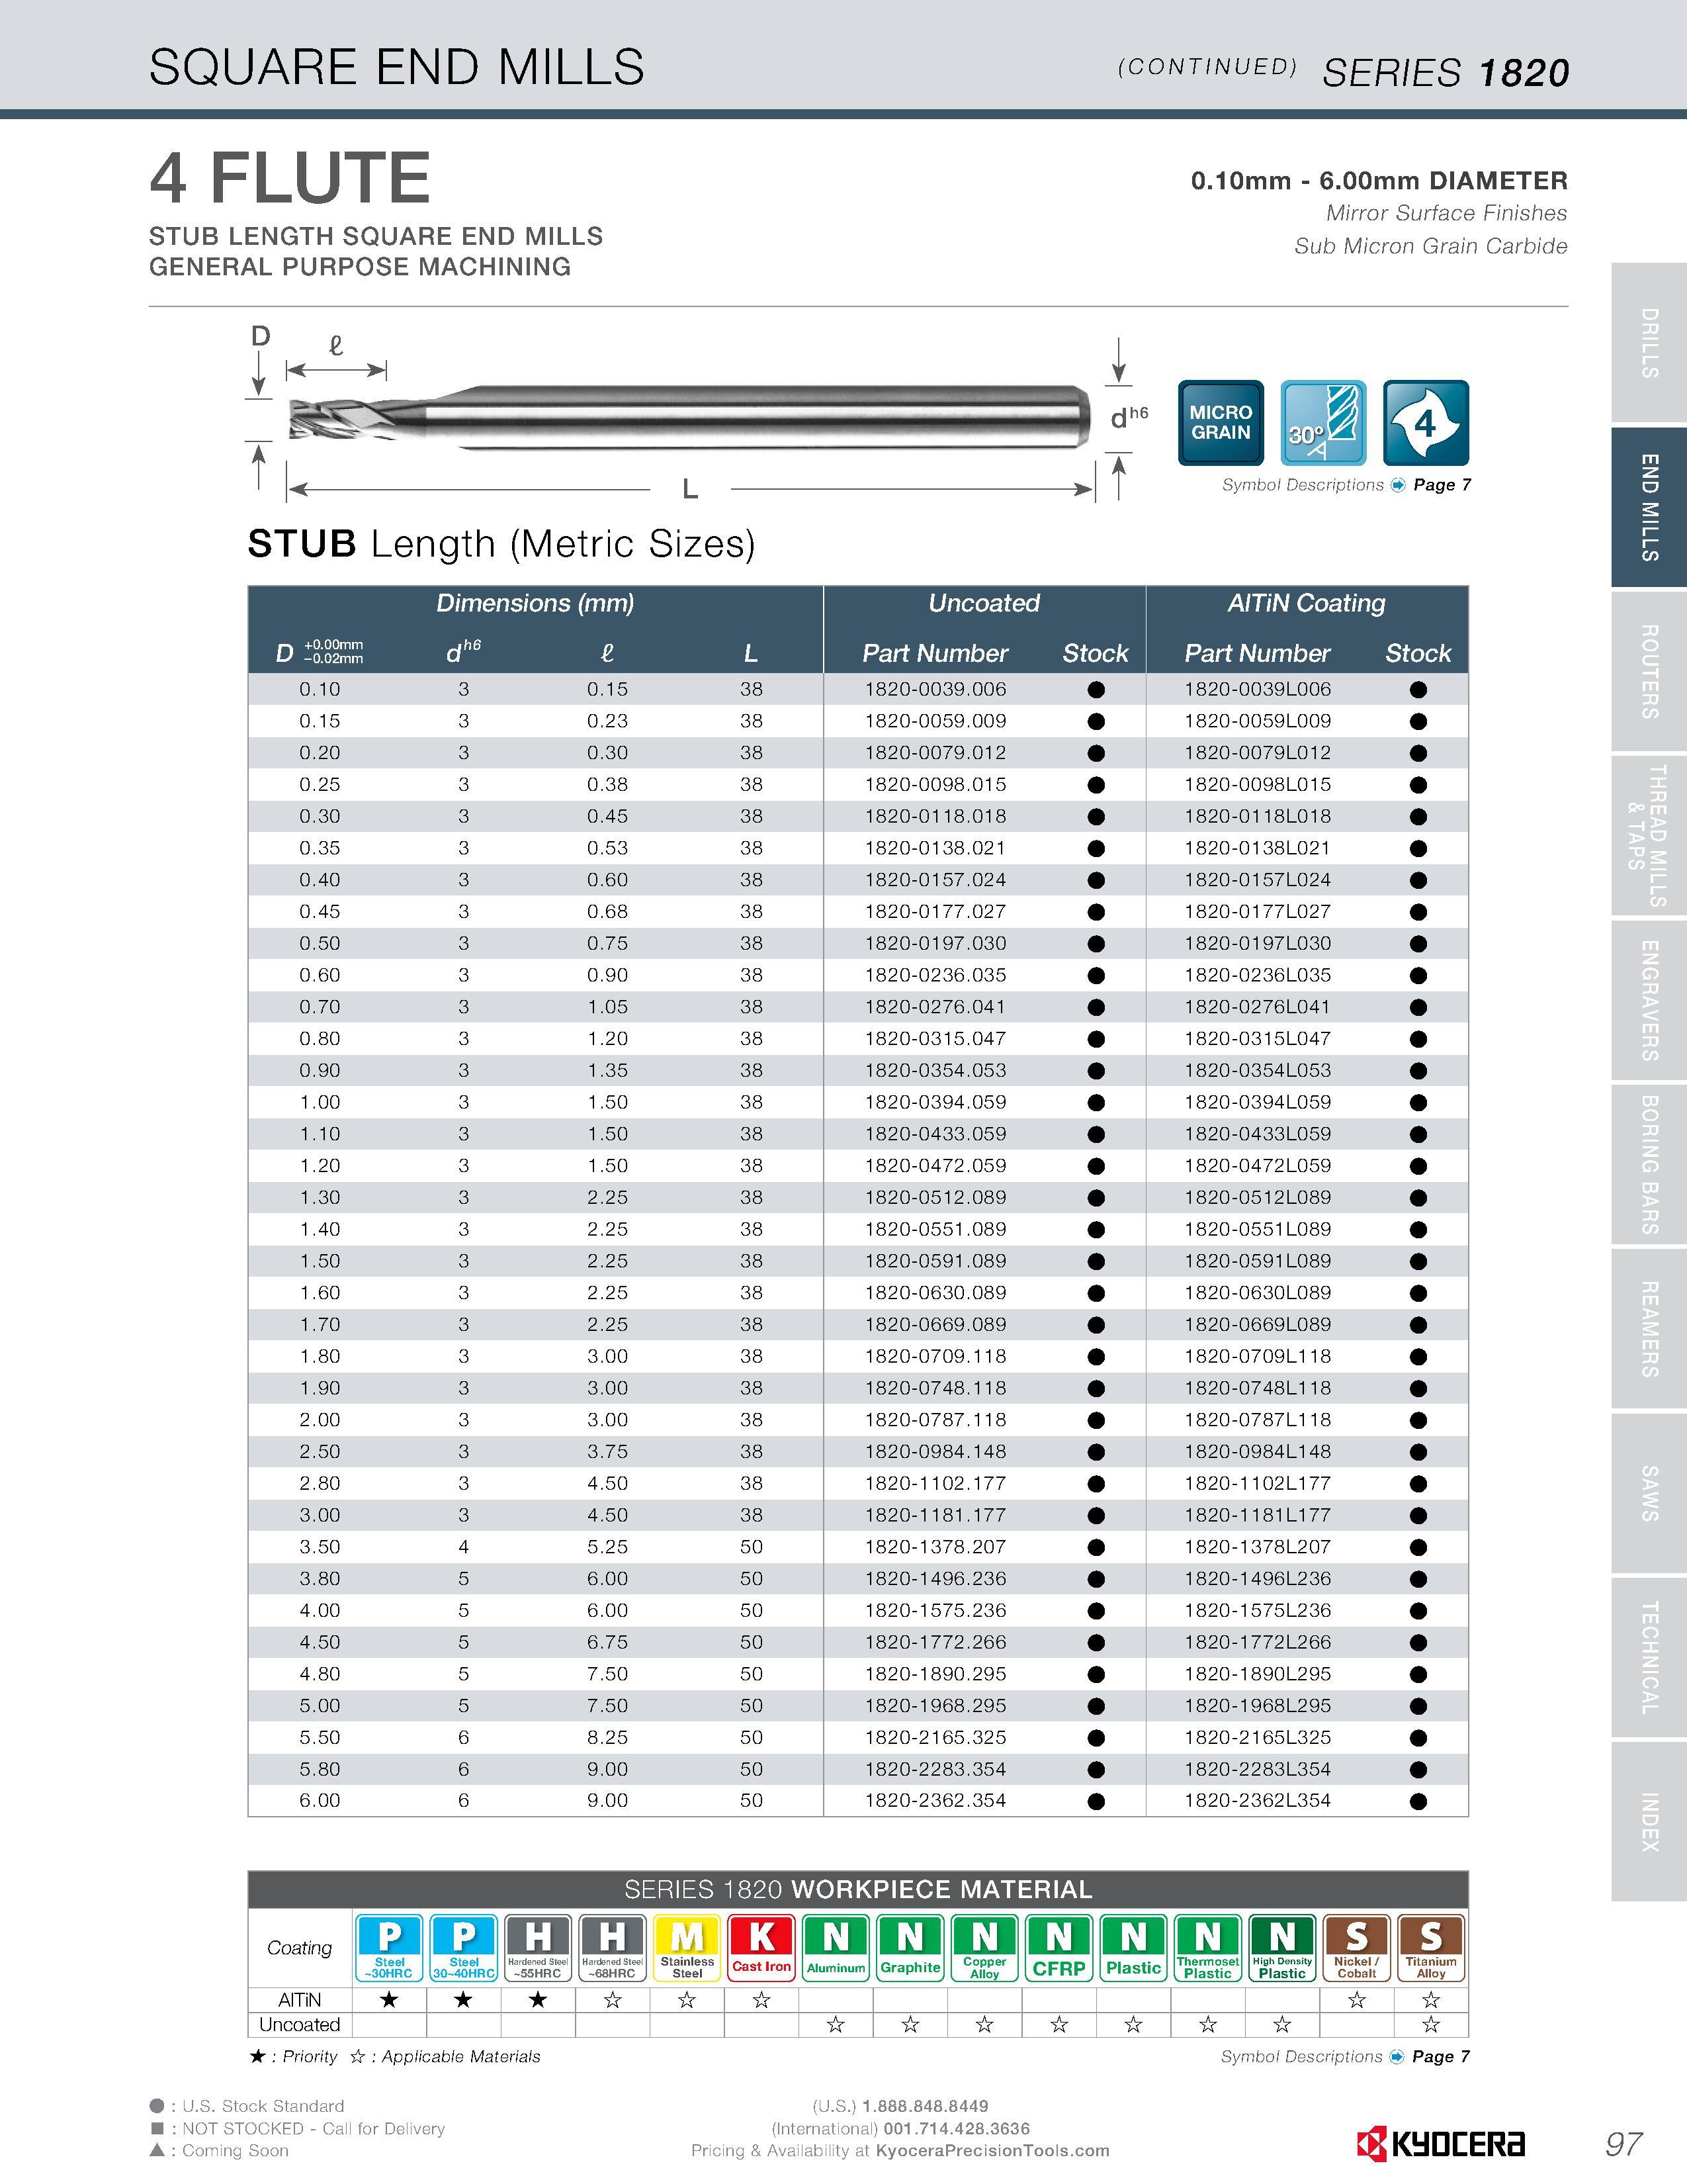Click the STUB Length (Metric Sizes) heading
This screenshot has width=1687, height=2184.
[x=501, y=545]
